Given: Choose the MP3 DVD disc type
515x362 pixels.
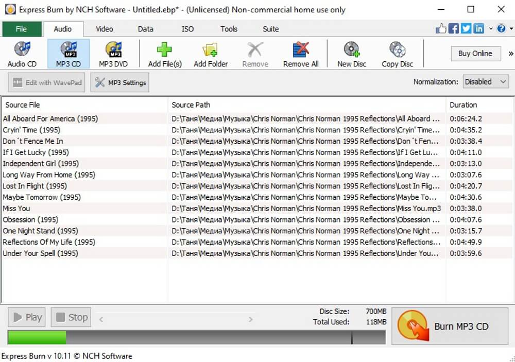Looking at the screenshot, I should click(x=113, y=54).
